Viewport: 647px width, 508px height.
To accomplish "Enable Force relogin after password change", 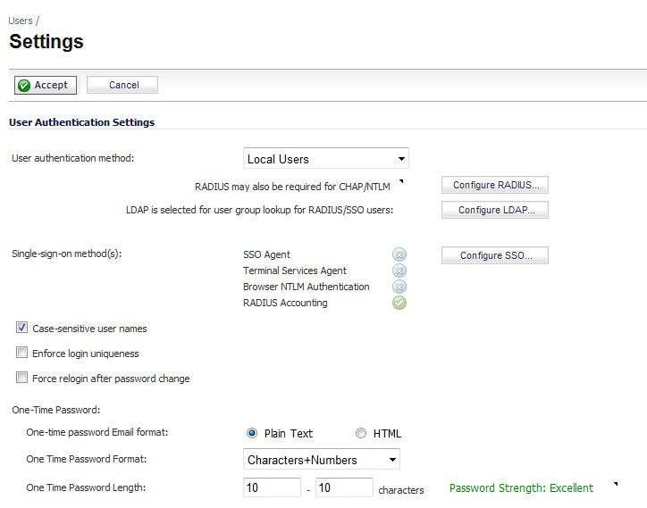I will pos(21,378).
